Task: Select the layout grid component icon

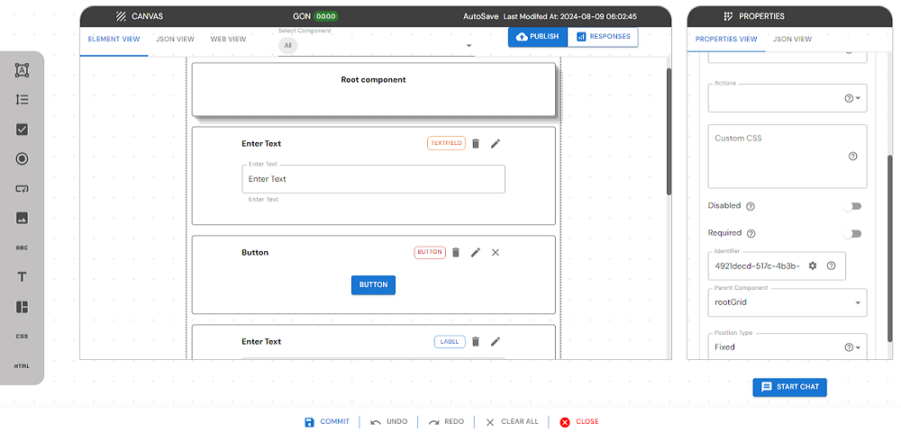Action: (x=23, y=307)
